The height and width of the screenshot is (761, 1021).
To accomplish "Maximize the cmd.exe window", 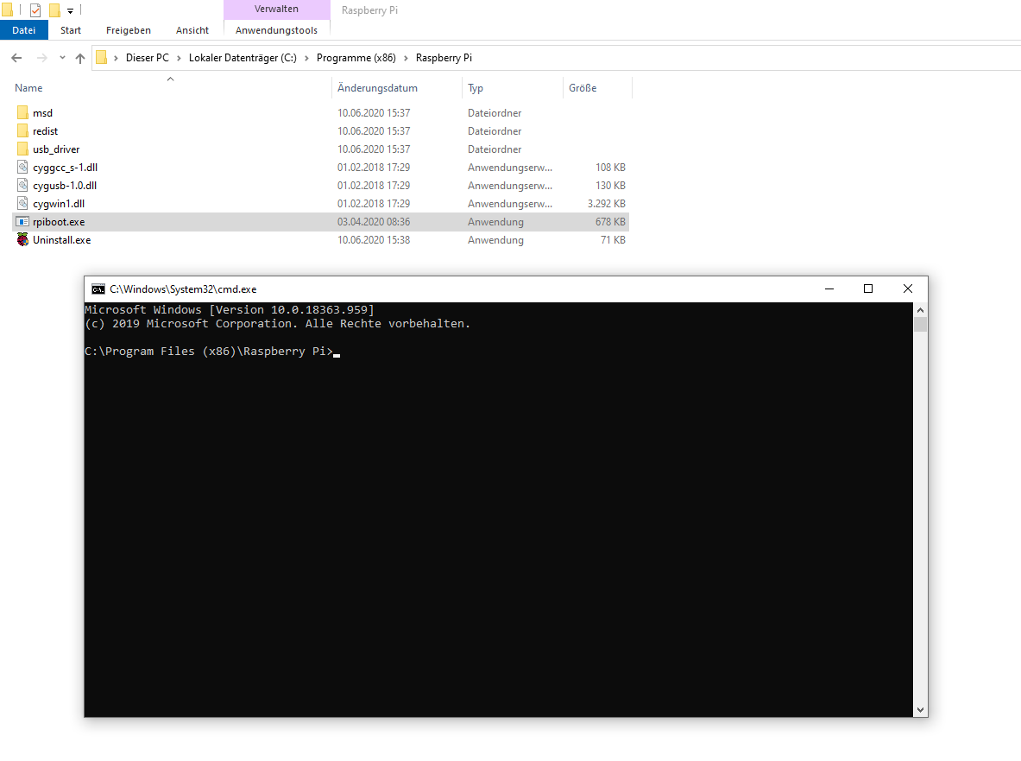I will coord(868,289).
